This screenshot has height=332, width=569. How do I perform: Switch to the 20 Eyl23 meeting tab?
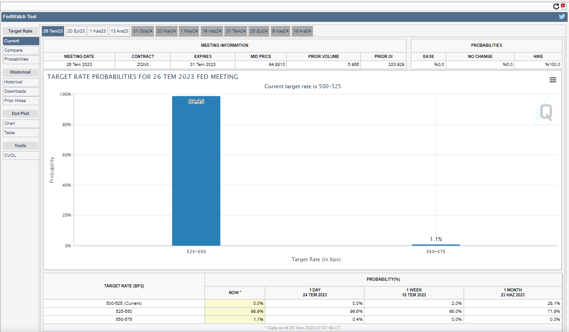click(76, 31)
